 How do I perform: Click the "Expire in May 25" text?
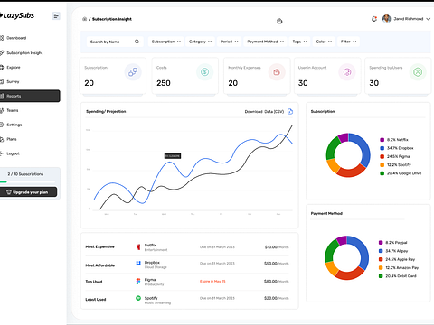tap(212, 282)
